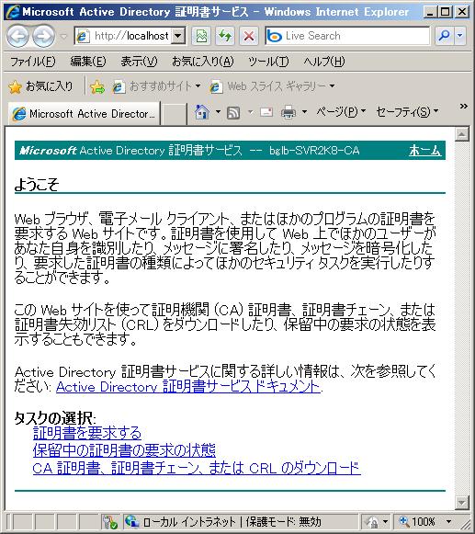Expand the Home button dropdown arrow
Image resolution: width=475 pixels, height=534 pixels.
pyautogui.click(x=218, y=112)
